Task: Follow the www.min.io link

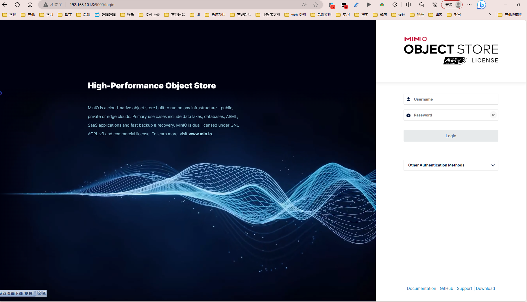Action: coord(200,134)
